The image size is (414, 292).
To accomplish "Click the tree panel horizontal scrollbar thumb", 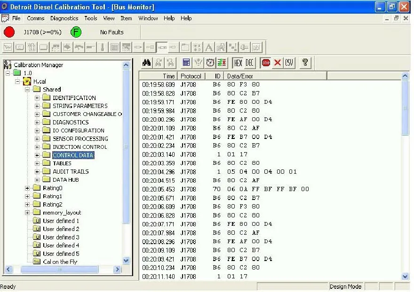I will point(59,269).
